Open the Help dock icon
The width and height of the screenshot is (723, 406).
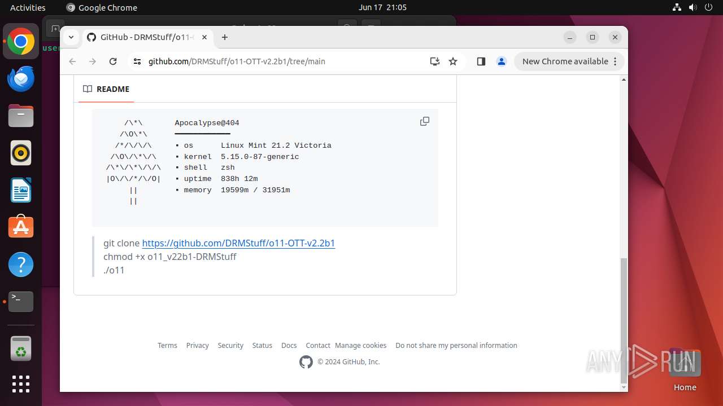(x=21, y=264)
